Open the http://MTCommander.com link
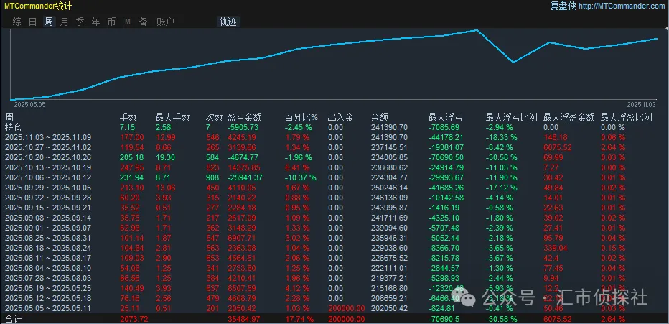 pos(621,6)
